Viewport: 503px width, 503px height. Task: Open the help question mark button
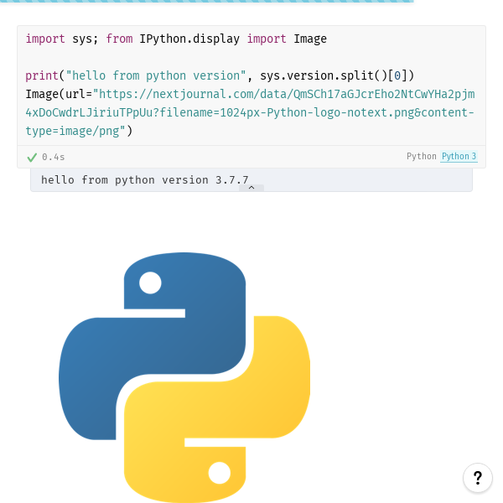(478, 478)
